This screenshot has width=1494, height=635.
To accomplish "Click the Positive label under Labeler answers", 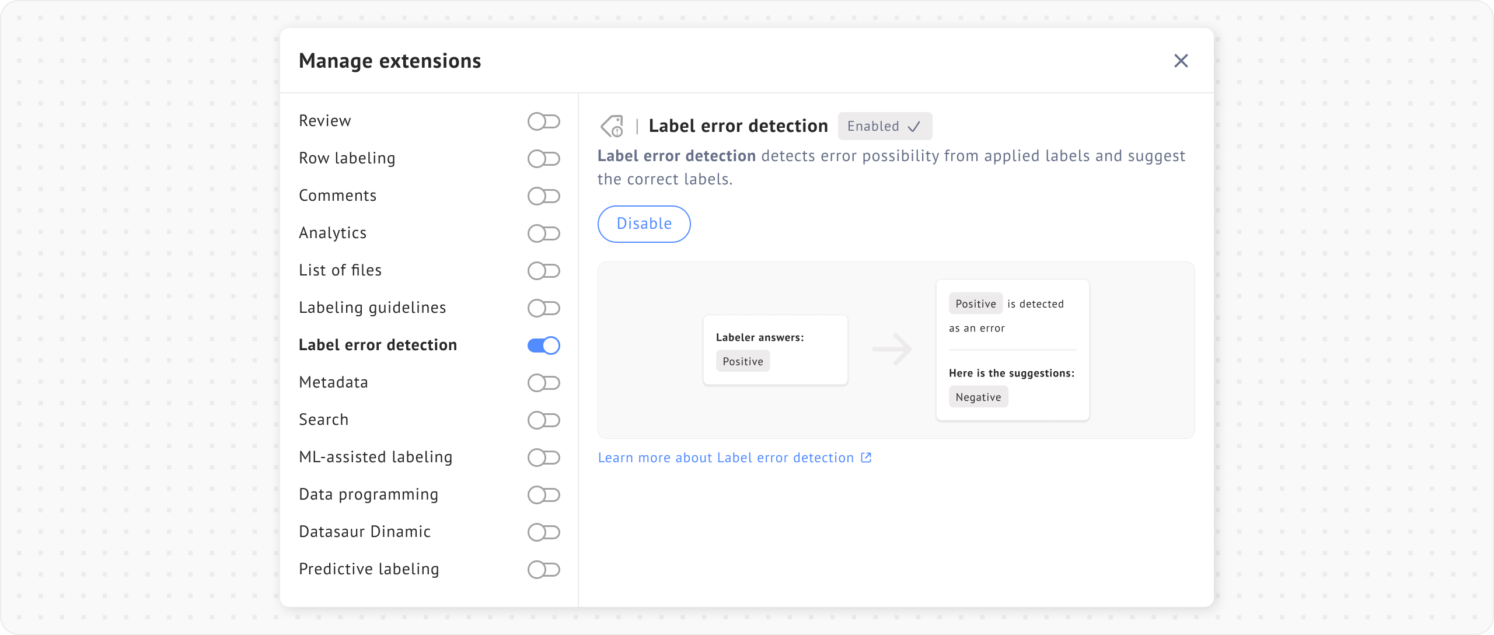I will (x=742, y=361).
